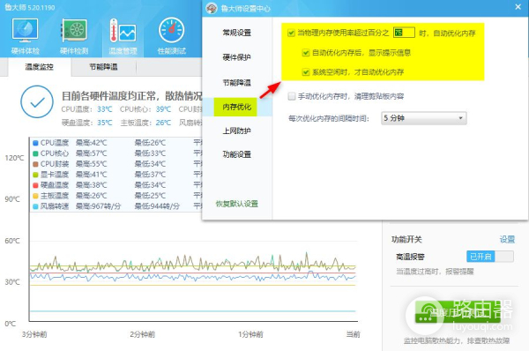Click CPU温度 最高:42℃ legend text
Image resolution: width=529 pixels, height=351 pixels.
(x=91, y=143)
